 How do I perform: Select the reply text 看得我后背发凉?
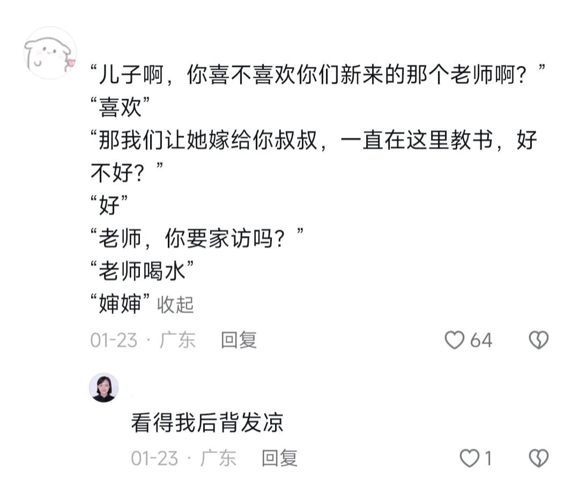[x=207, y=423]
